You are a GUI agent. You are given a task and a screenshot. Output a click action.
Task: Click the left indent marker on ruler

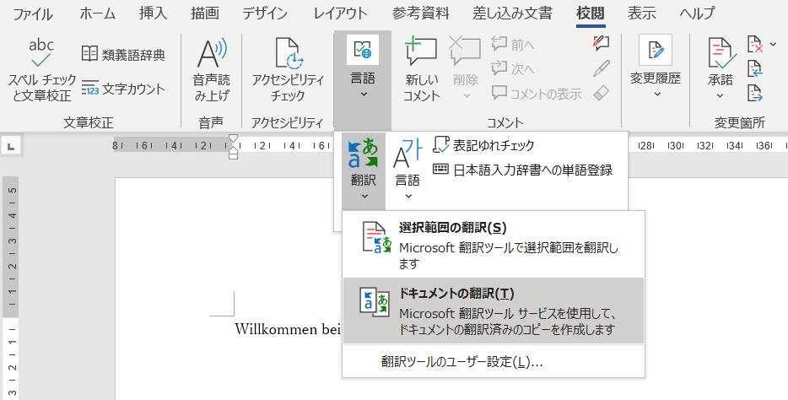[x=233, y=156]
